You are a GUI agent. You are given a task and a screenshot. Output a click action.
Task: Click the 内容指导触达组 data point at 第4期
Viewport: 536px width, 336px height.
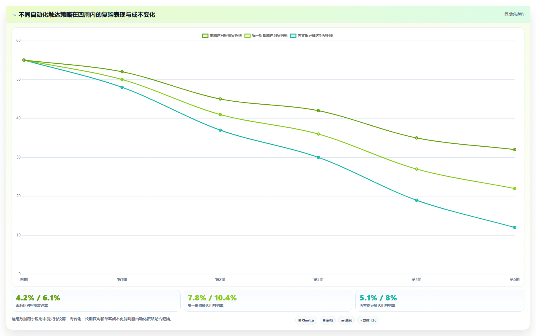417,200
